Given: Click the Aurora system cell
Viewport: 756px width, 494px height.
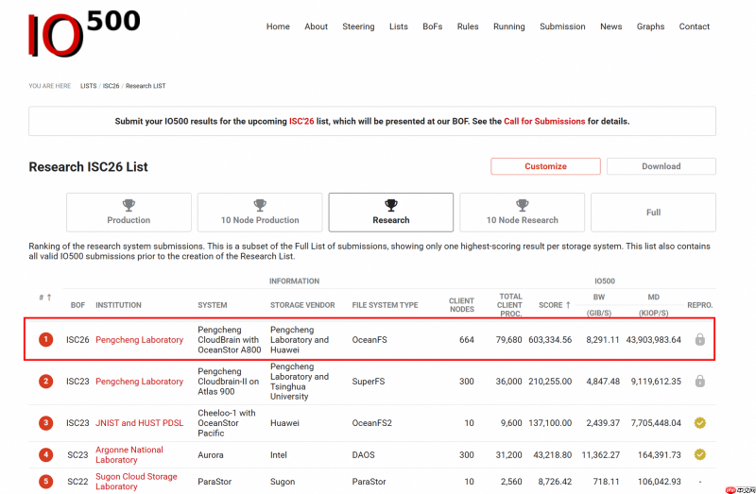Looking at the screenshot, I should click(x=210, y=454).
